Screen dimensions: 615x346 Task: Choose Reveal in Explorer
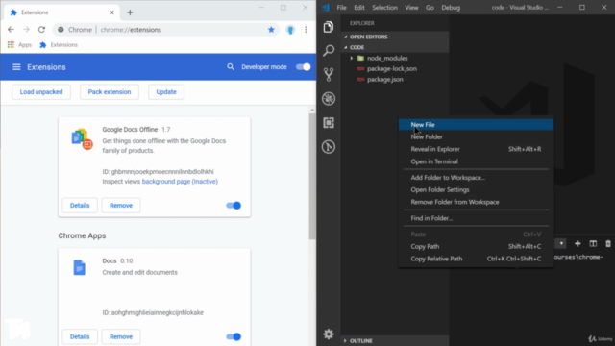point(476,149)
